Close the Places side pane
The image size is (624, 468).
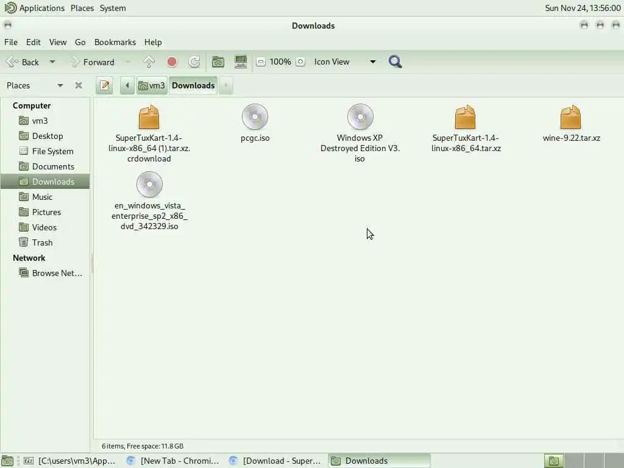click(79, 85)
